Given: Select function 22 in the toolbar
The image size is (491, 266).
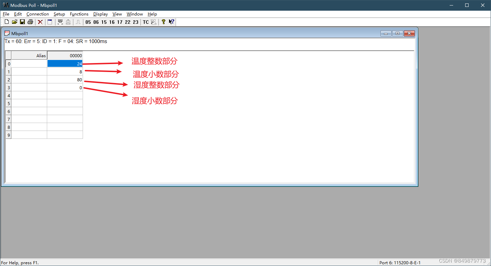Looking at the screenshot, I should 128,22.
